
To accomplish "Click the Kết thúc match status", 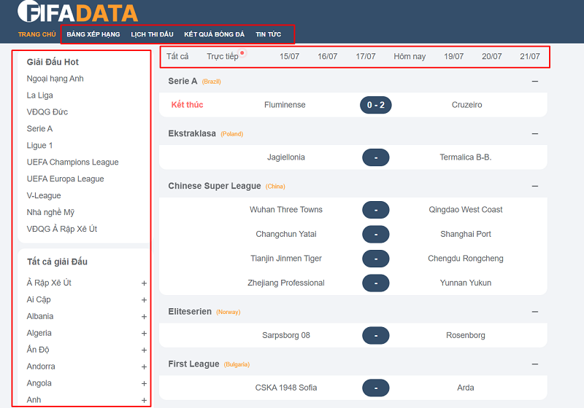I will pos(187,105).
